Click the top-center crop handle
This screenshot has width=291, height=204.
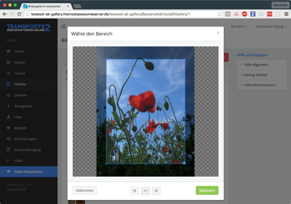point(145,59)
